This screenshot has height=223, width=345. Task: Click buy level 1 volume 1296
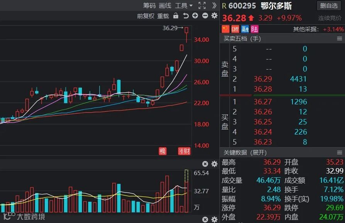click(299, 102)
